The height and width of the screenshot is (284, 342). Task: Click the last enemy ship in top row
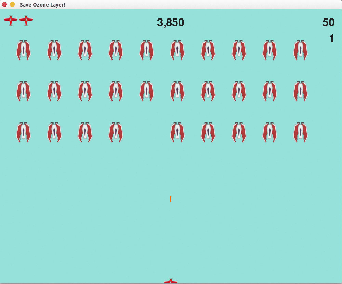pyautogui.click(x=300, y=50)
